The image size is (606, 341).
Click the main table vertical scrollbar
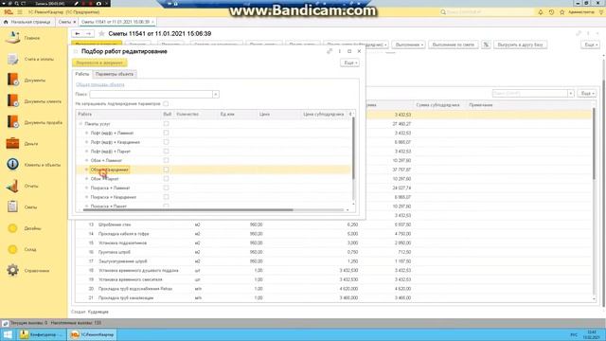coord(595,143)
